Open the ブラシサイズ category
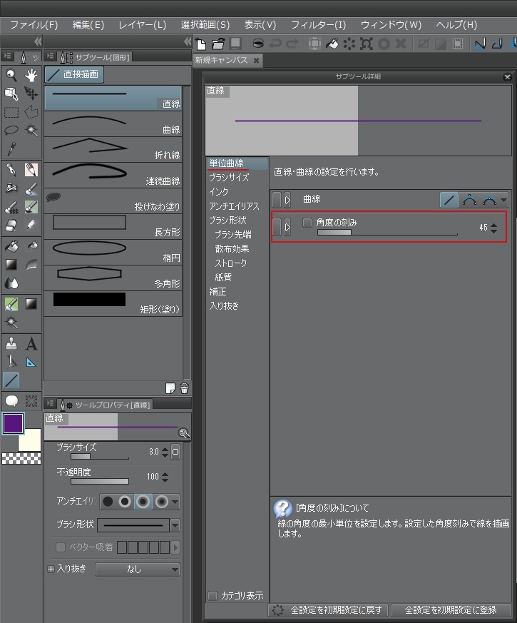 pyautogui.click(x=229, y=178)
